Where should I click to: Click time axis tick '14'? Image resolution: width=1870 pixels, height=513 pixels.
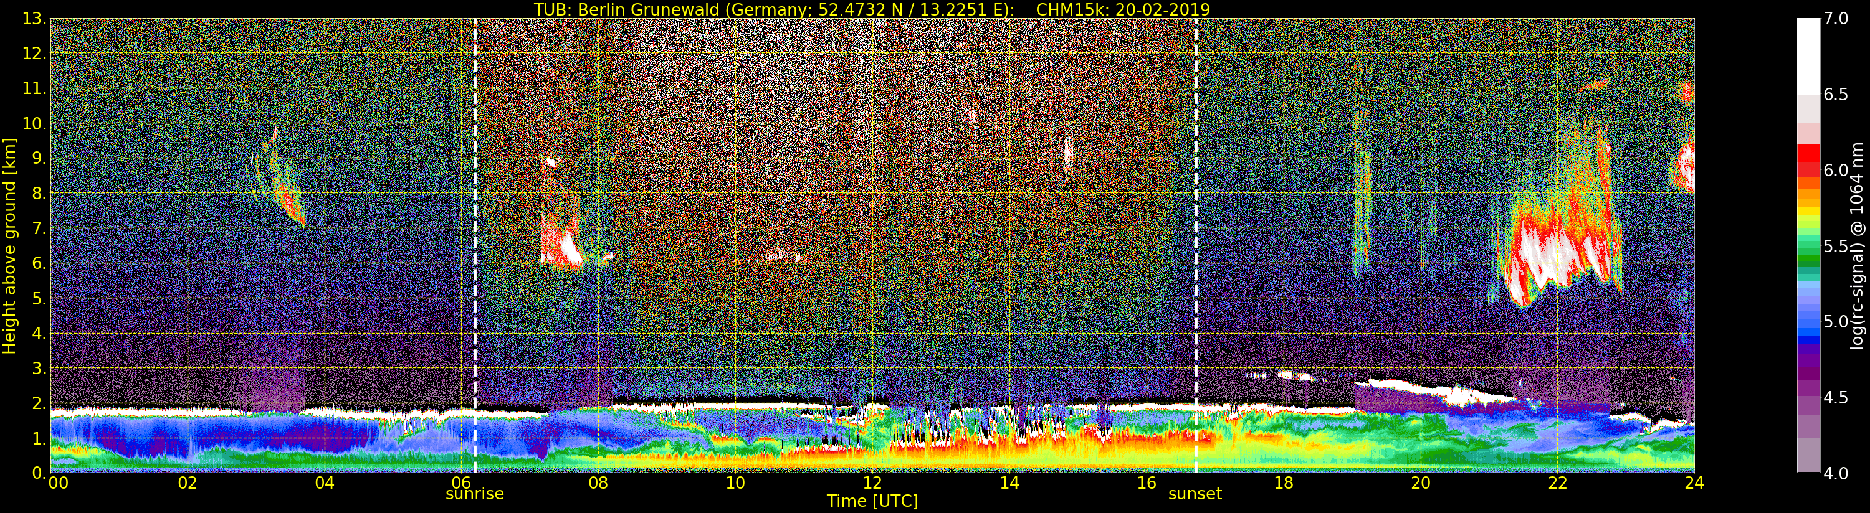pyautogui.click(x=1009, y=482)
